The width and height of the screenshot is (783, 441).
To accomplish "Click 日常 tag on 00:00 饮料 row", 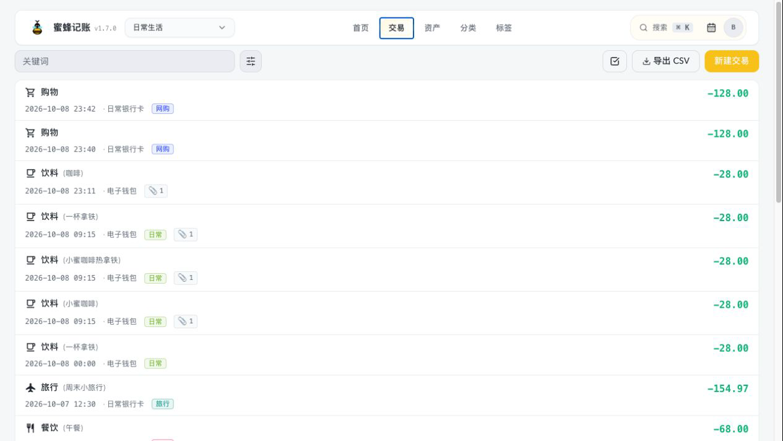I will [155, 364].
